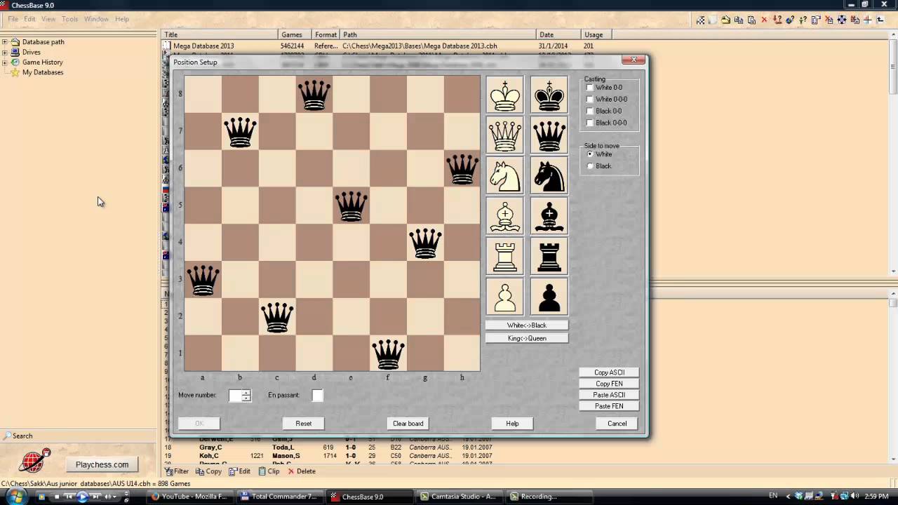Click the Copy FEN button
This screenshot has height=505, width=898.
609,384
